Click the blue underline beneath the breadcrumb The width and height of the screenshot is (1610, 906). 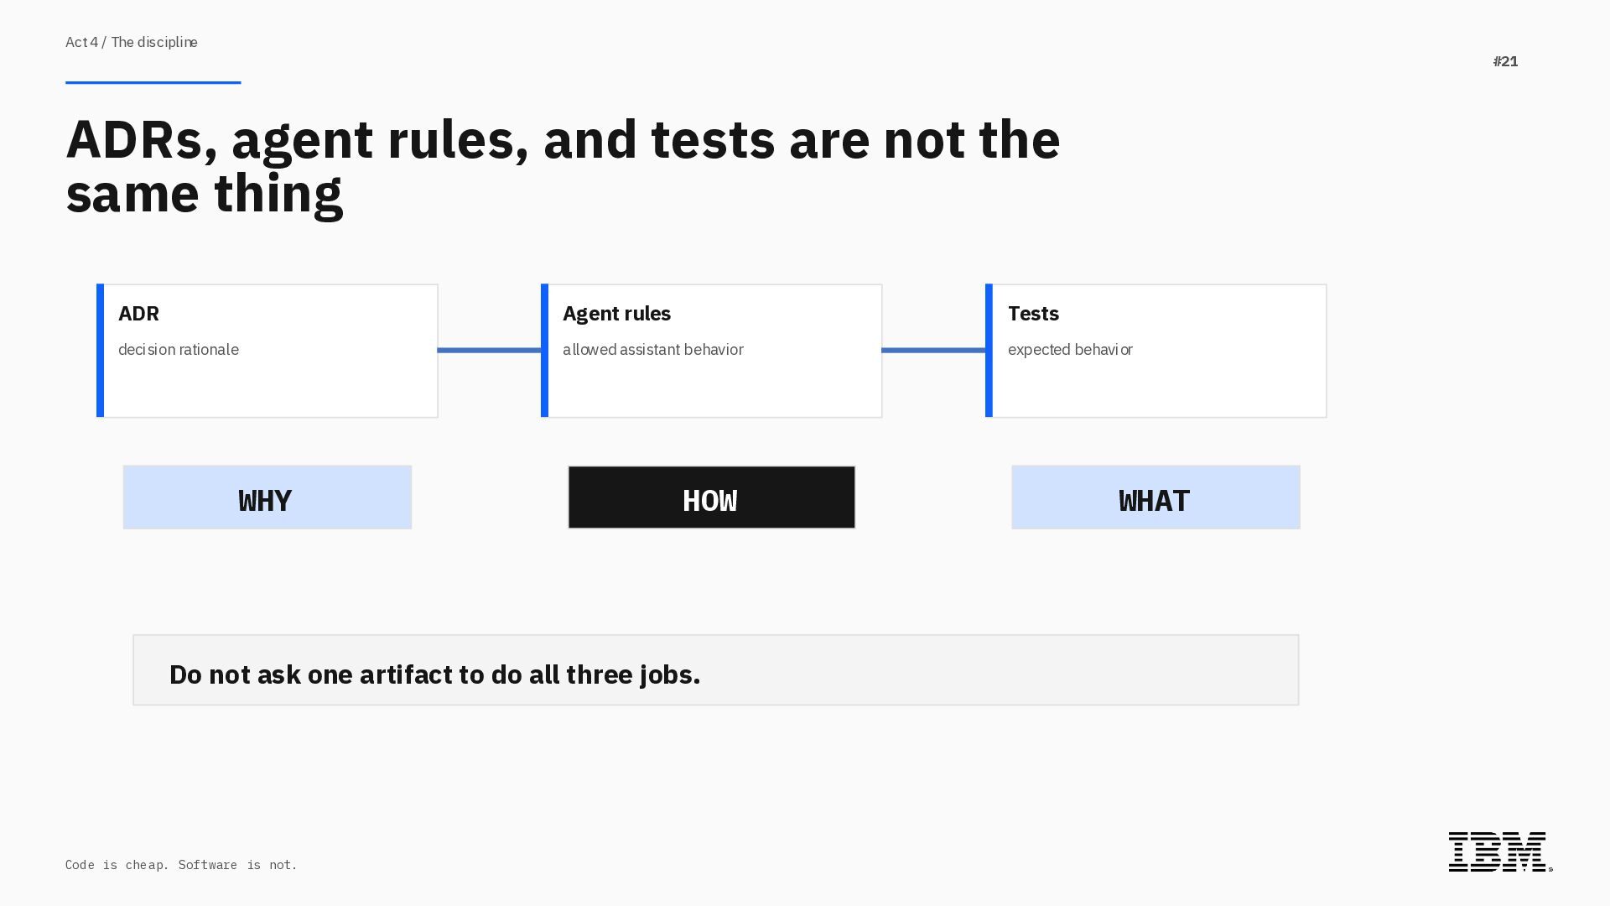click(x=153, y=82)
